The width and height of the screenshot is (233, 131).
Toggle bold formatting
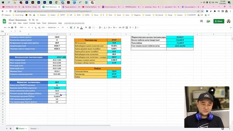[x=71, y=28]
